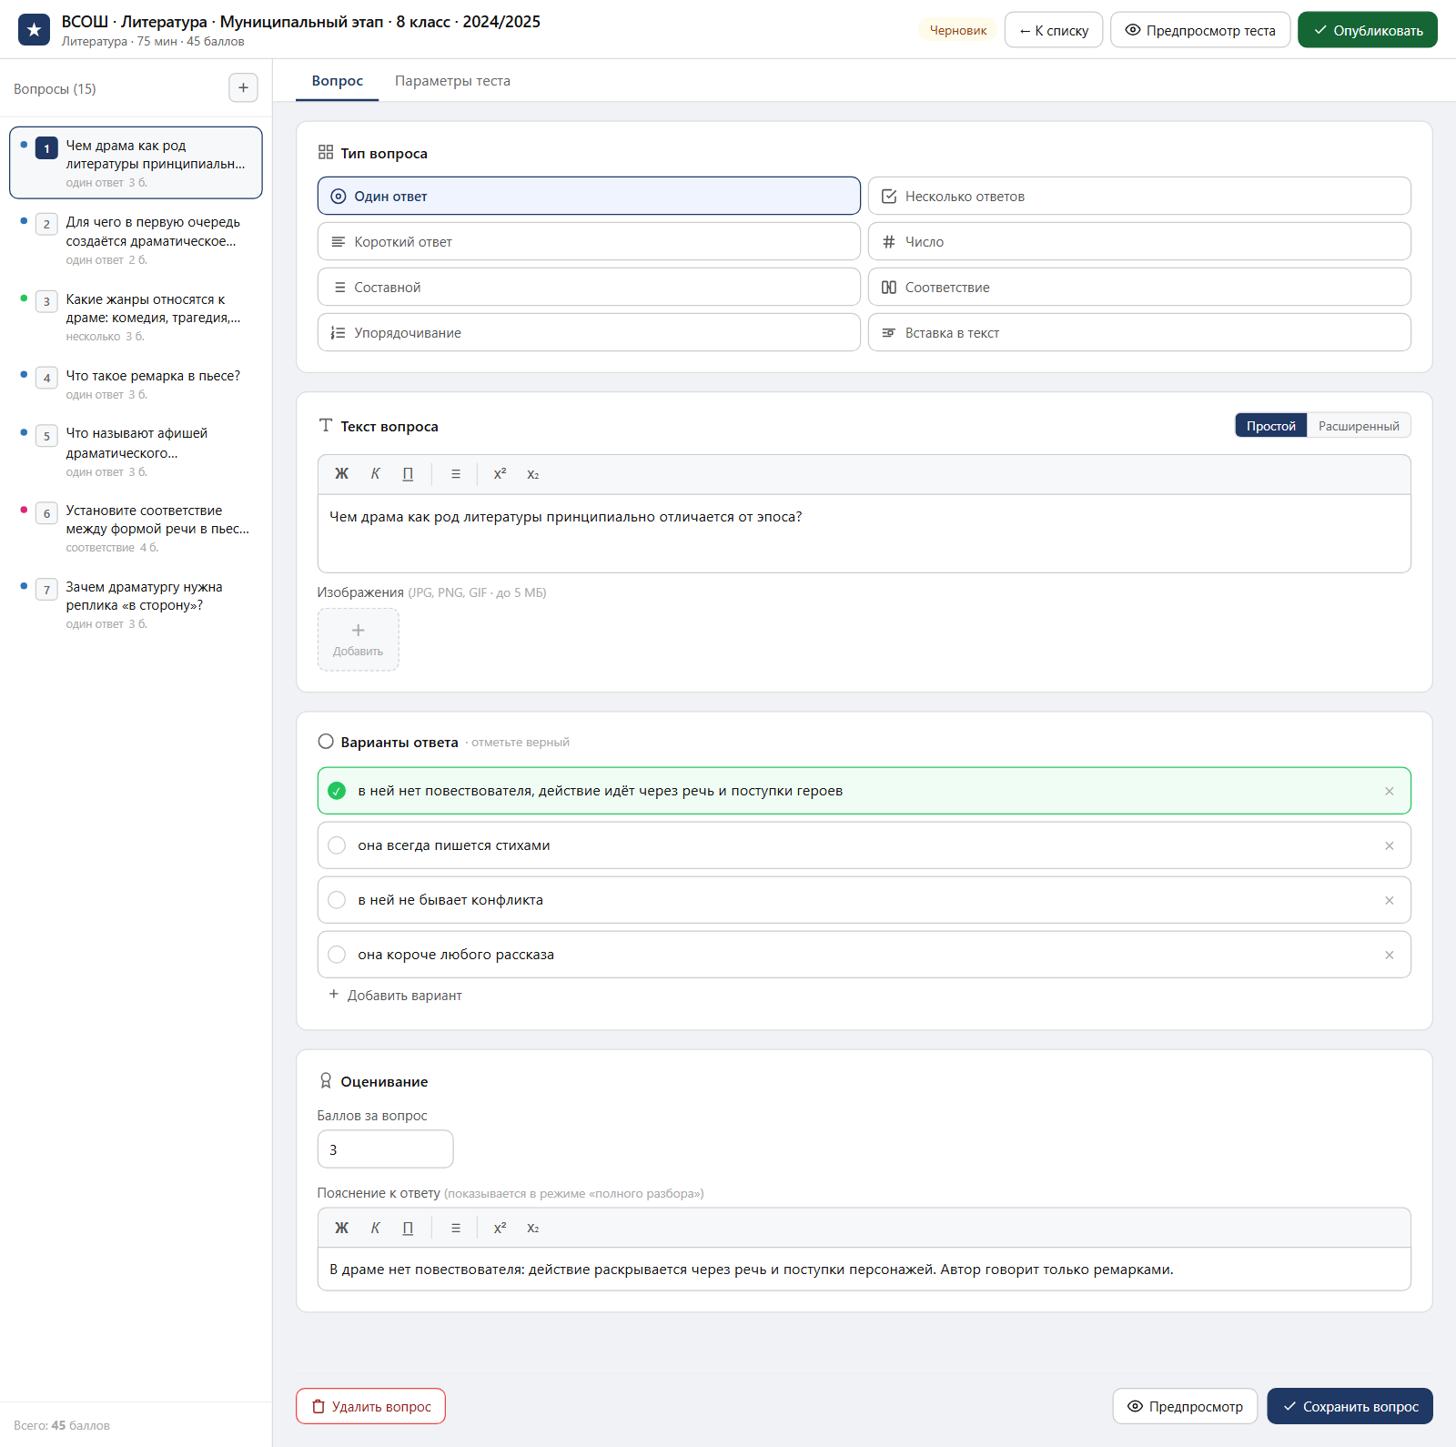Click the star logo icon
1456x1447 pixels.
34,30
